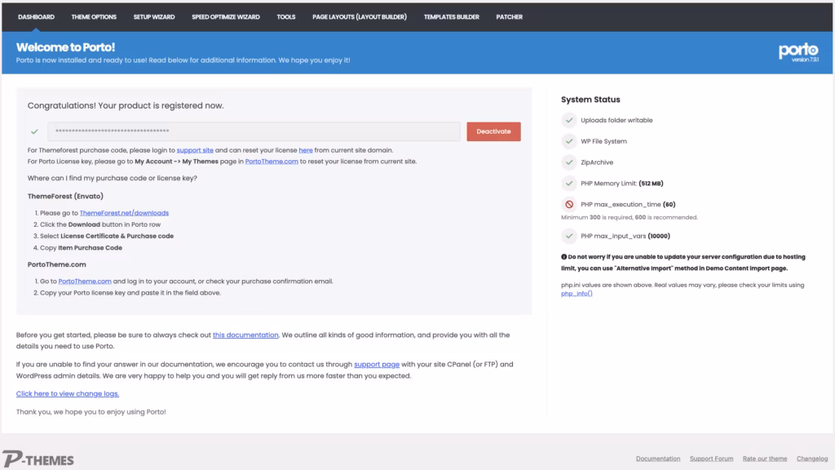Viewport: 835px width, 470px height.
Task: Click 'Congratulations! Your product is registered now.'
Action: (126, 105)
